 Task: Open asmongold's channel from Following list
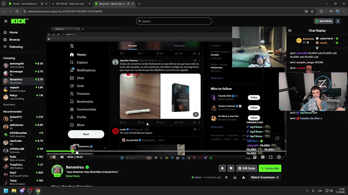[x=23, y=65]
